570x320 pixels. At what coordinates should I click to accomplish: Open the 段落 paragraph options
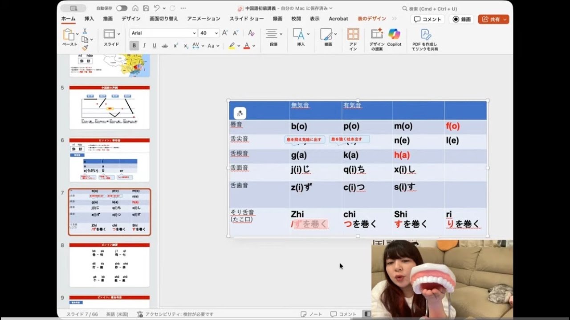point(273,38)
